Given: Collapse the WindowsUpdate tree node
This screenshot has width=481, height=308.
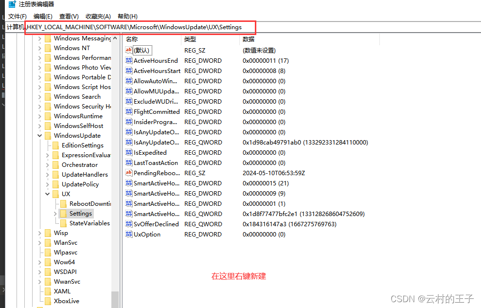Looking at the screenshot, I should 39,136.
